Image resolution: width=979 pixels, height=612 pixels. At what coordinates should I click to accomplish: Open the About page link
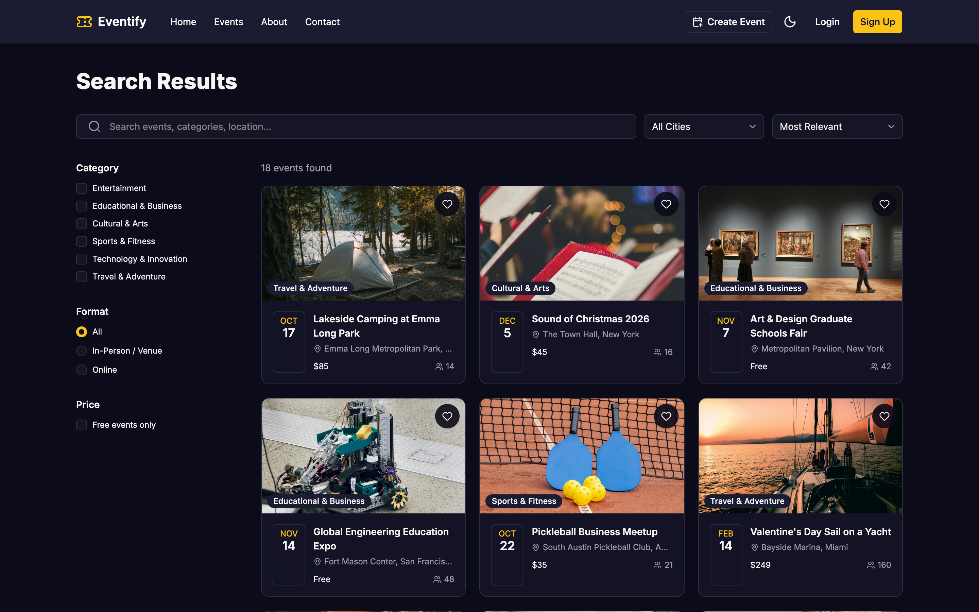tap(274, 22)
